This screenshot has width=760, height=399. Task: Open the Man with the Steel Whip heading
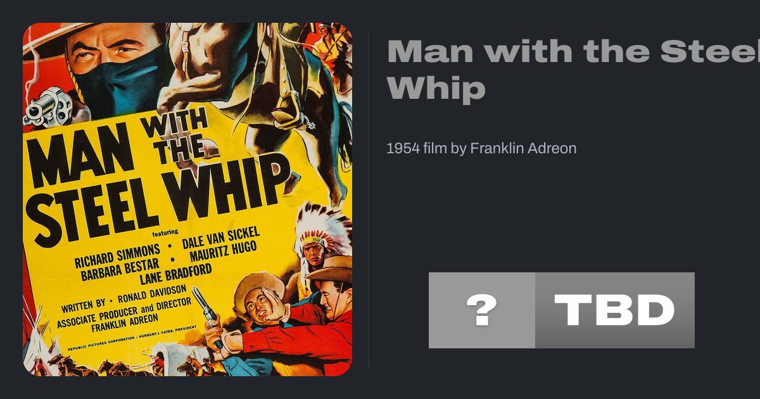click(x=573, y=69)
